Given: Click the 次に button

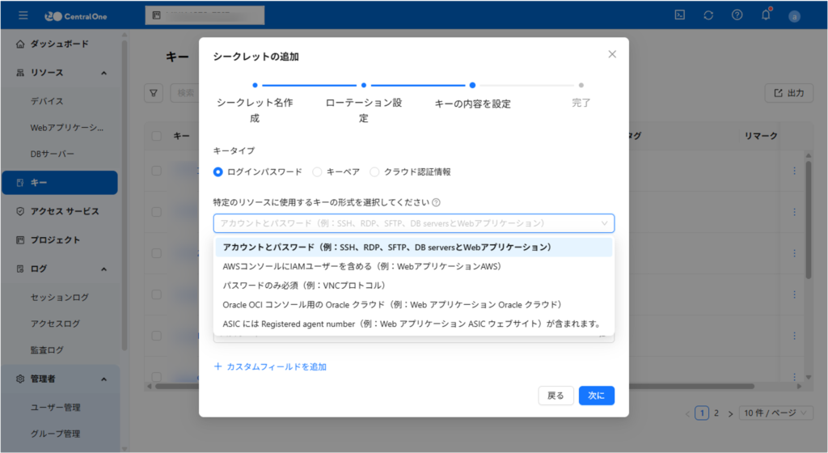Looking at the screenshot, I should (596, 396).
